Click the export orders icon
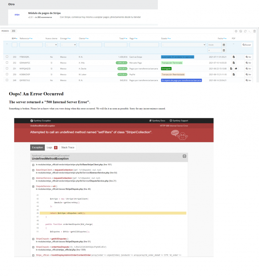Image resolution: width=259 pixels, height=276 pixels. pyautogui.click(x=241, y=31)
